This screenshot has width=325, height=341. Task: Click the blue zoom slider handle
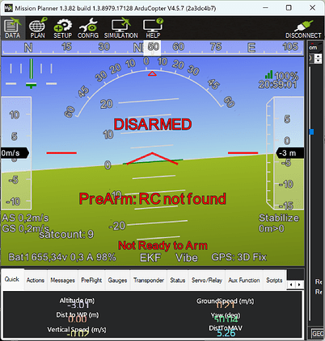coord(311,132)
